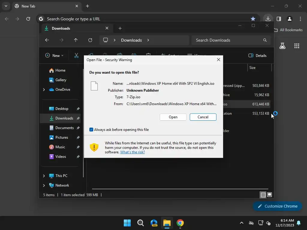Screen dimensions: 307x230
Task: Click the pin icon beside Videos
Action: pos(78,156)
